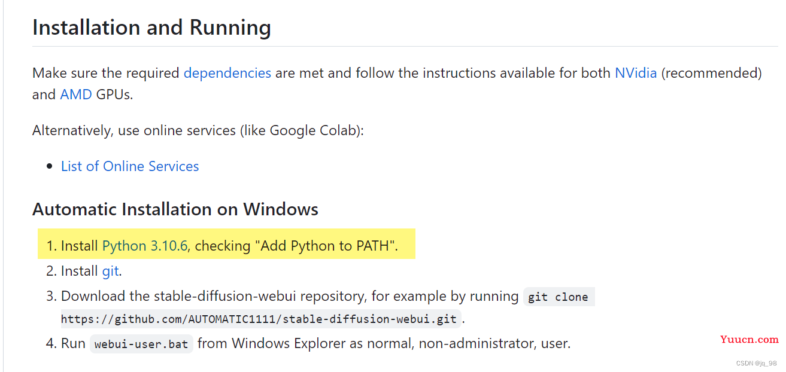786x372 pixels.
Task: Open the List of Online Services link
Action: coord(130,166)
